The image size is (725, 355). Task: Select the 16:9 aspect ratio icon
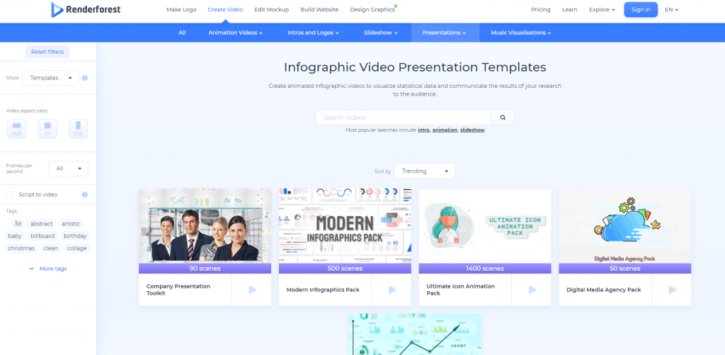click(17, 128)
